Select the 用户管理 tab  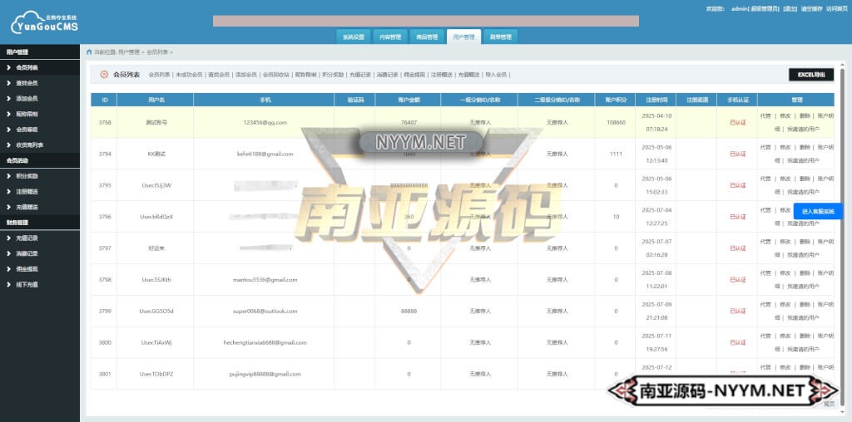(463, 37)
